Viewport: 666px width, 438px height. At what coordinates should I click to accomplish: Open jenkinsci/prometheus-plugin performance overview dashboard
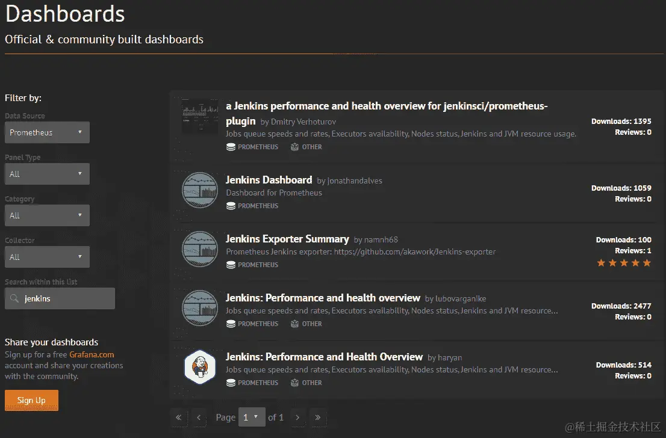pyautogui.click(x=387, y=113)
